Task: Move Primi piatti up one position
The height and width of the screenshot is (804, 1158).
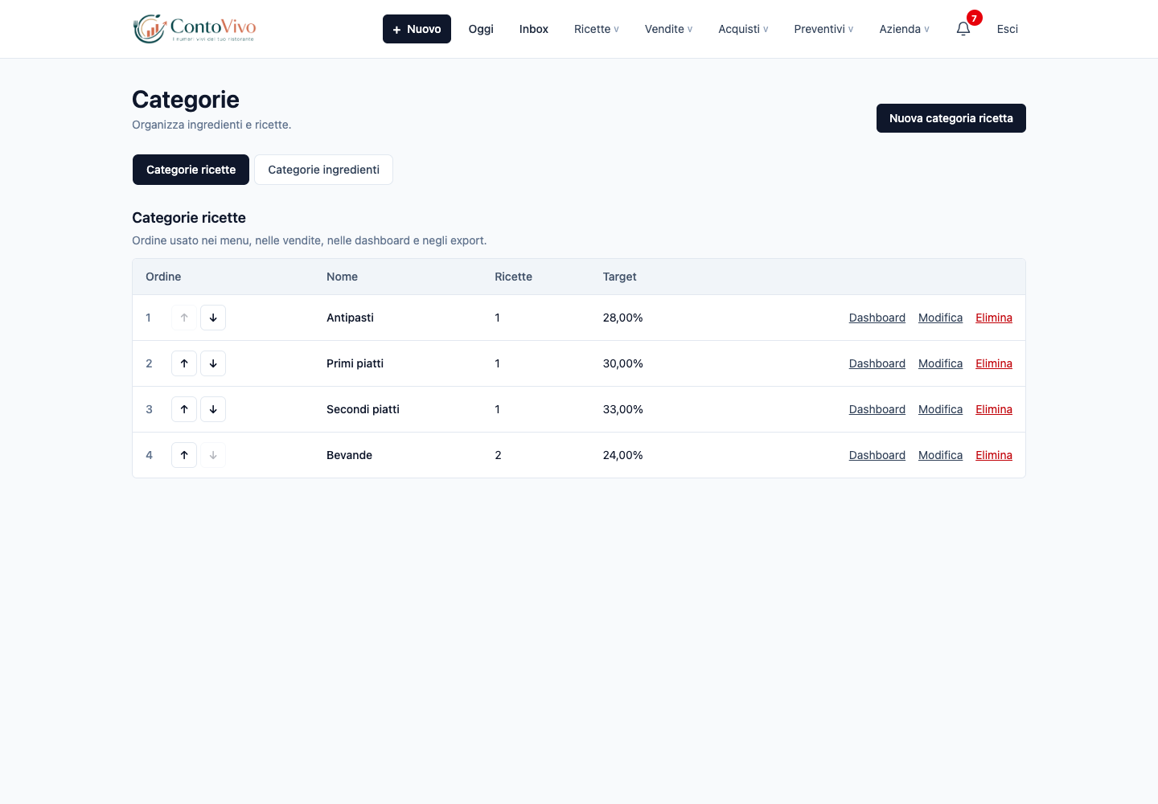Action: 184,363
